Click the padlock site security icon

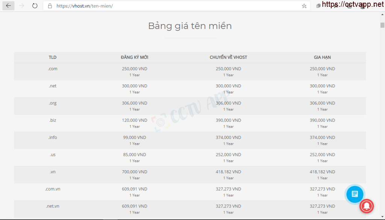click(50, 6)
